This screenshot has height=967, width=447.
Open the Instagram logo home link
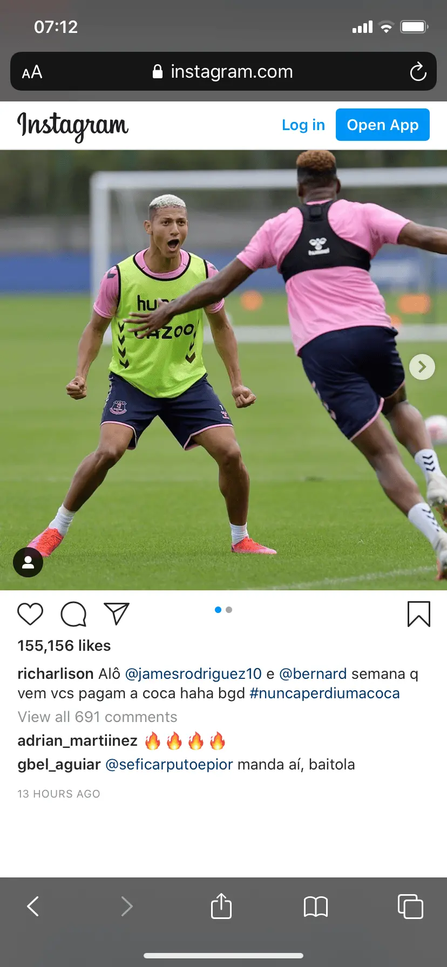[x=73, y=126]
